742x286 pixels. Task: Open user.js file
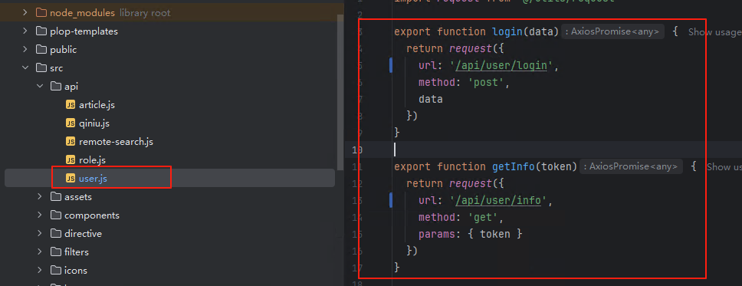(x=94, y=179)
